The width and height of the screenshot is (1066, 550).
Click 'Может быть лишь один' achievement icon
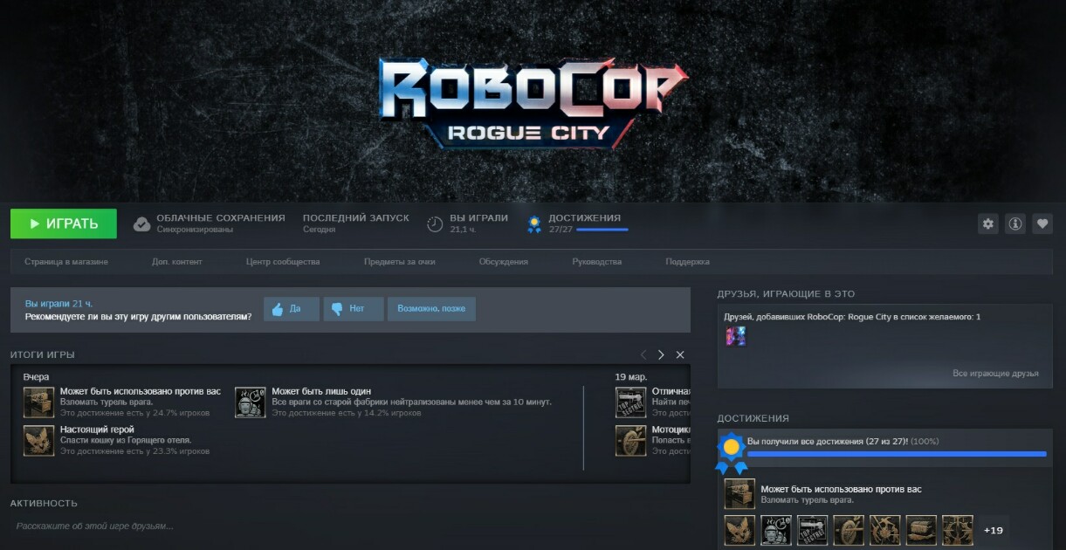[251, 402]
